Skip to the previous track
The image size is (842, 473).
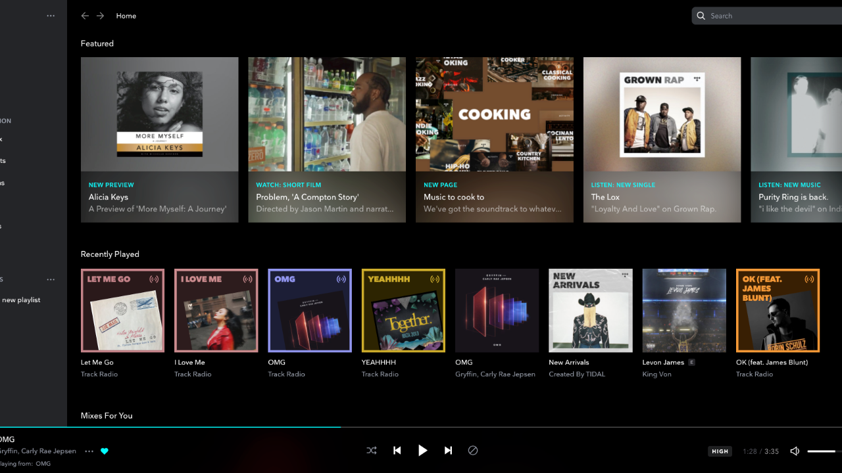pyautogui.click(x=397, y=451)
